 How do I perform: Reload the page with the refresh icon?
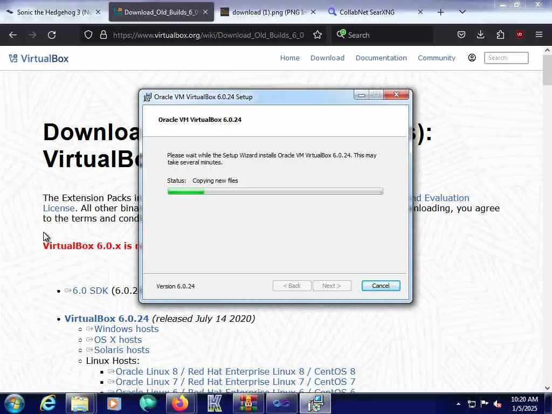point(52,35)
